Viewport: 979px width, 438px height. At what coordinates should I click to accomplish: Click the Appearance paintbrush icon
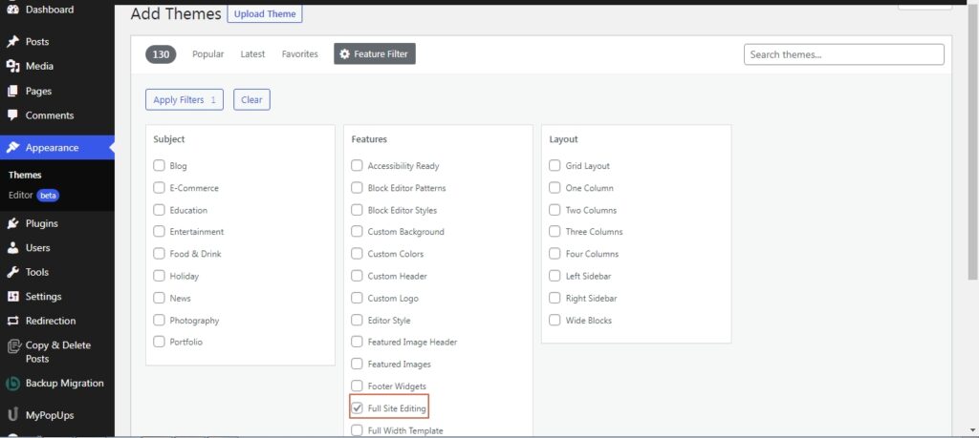[x=12, y=148]
